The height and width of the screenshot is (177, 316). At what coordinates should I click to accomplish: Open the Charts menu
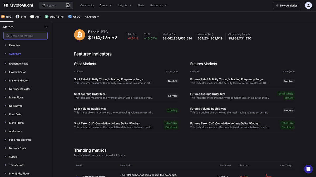106,5
